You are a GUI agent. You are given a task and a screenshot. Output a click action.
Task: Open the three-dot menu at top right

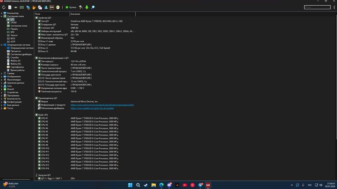[334, 7]
